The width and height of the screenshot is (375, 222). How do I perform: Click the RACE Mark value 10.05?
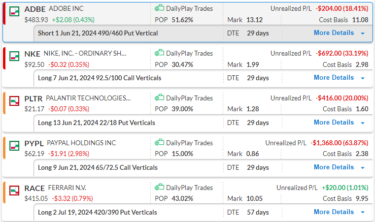(254, 198)
